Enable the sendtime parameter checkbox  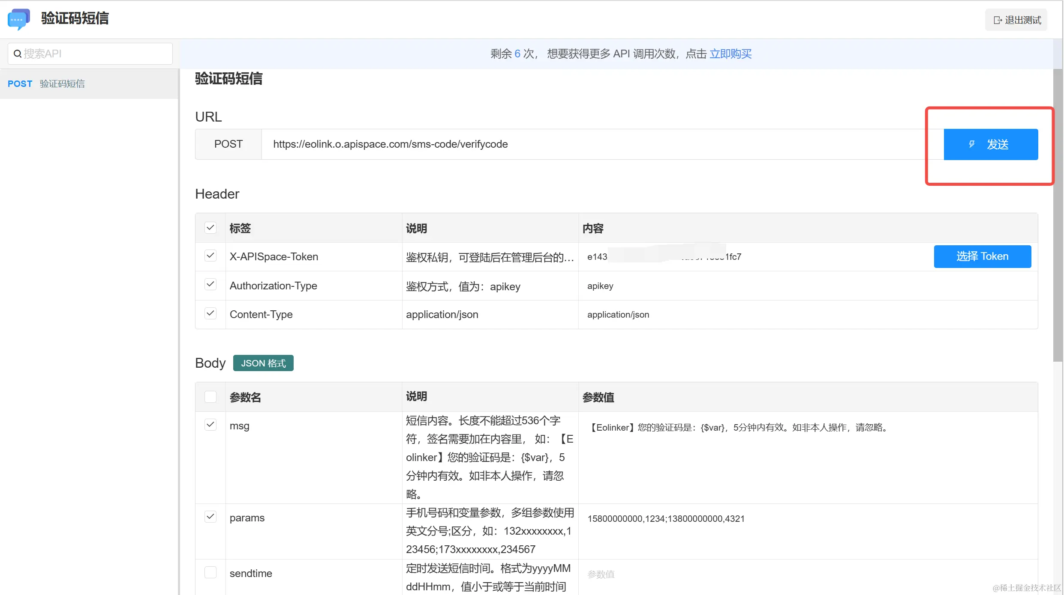click(210, 572)
